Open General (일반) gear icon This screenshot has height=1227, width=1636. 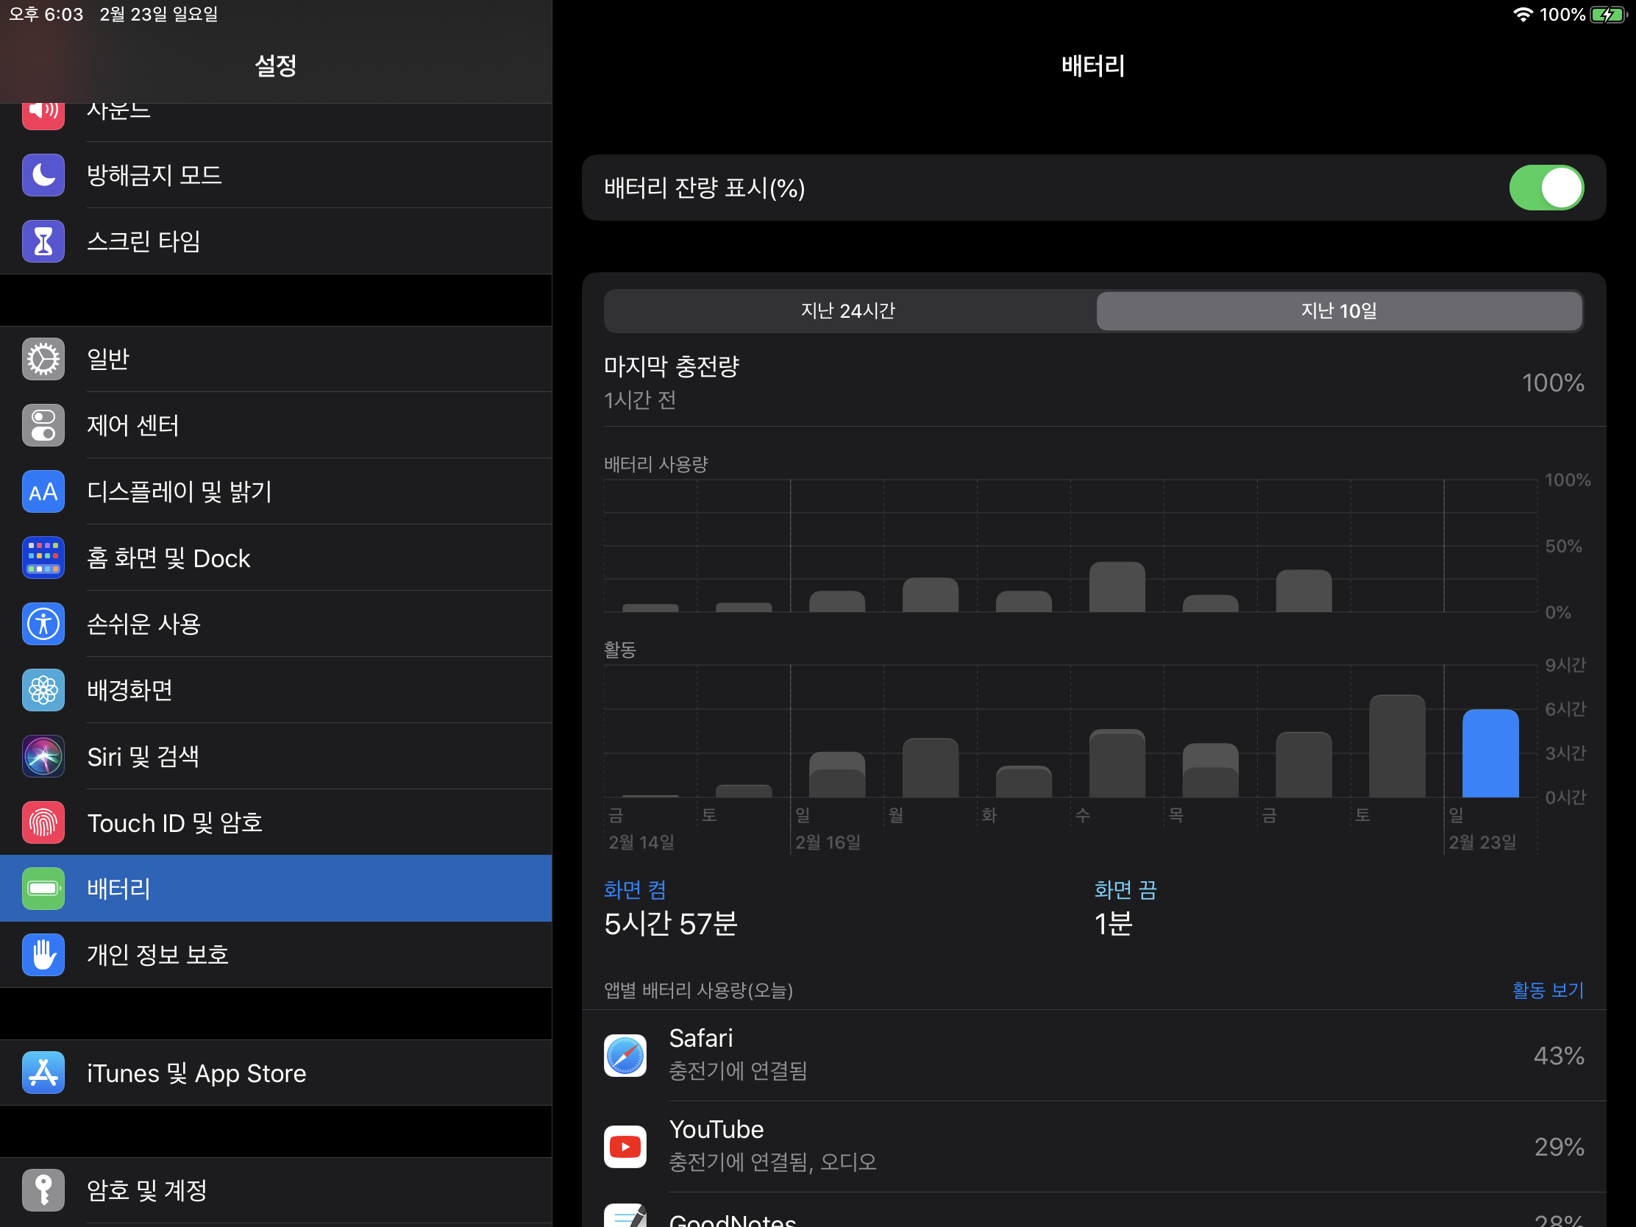(43, 360)
